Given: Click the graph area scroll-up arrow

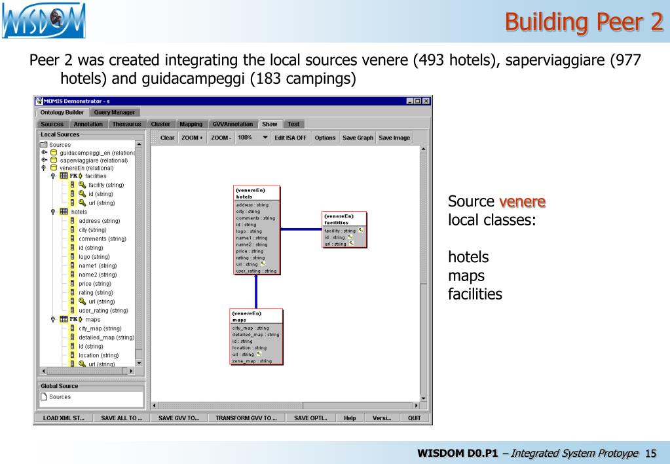Looking at the screenshot, I should [x=423, y=149].
